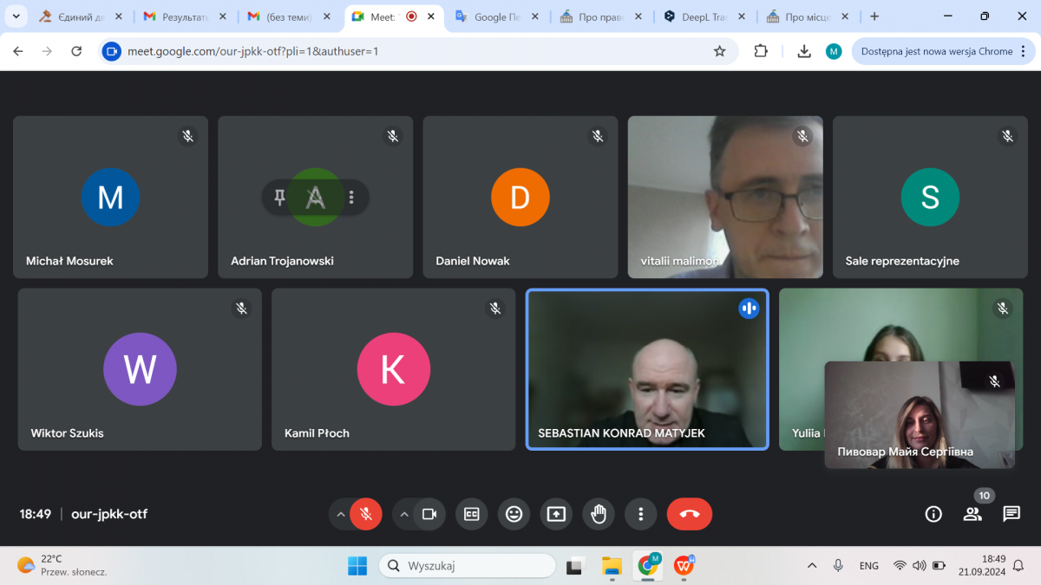Image resolution: width=1041 pixels, height=585 pixels.
Task: Open more options on Adrian's tile
Action: tap(351, 198)
